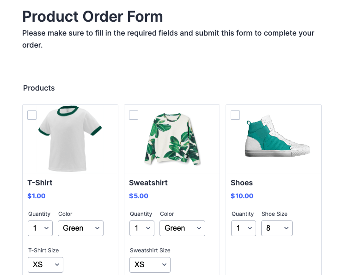The image size is (343, 275).
Task: Enable the Shoes product checkbox
Action: (235, 115)
